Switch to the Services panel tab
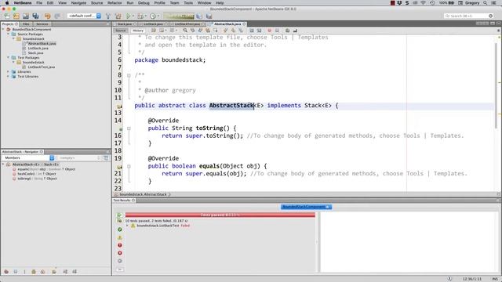The height and width of the screenshot is (282, 502). coord(42,24)
